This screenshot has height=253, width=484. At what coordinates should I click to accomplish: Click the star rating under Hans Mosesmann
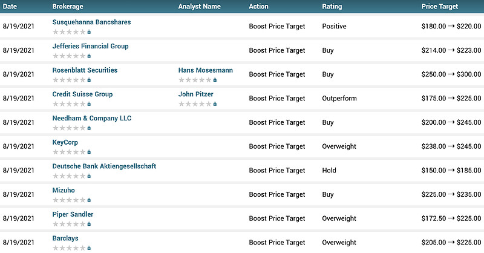point(195,80)
